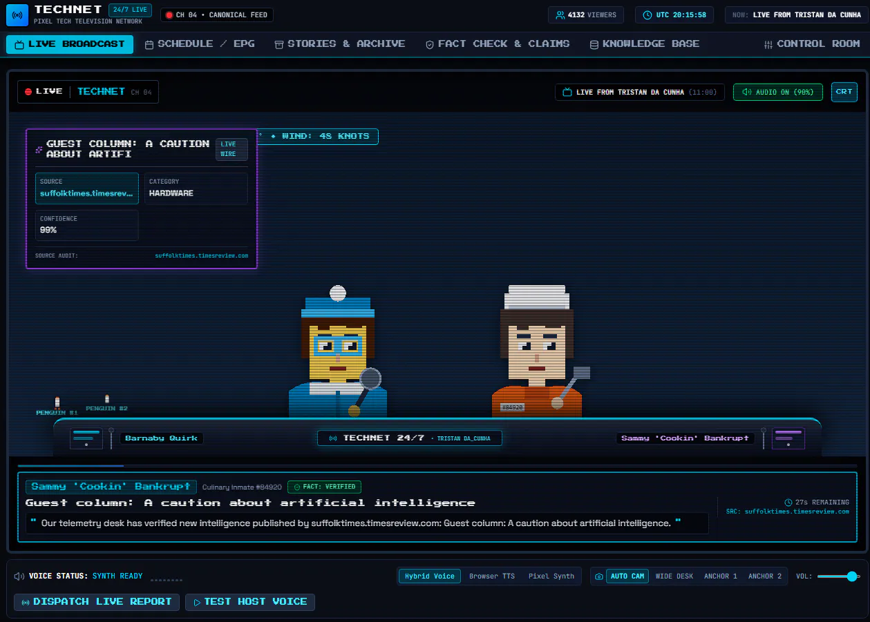Image resolution: width=870 pixels, height=622 pixels.
Task: Click the 24/7 LIVE badge
Action: [130, 10]
